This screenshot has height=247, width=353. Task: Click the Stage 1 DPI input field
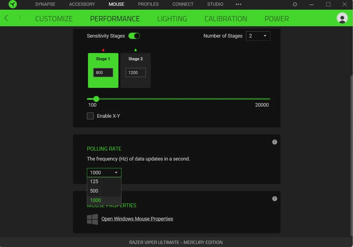coord(103,73)
